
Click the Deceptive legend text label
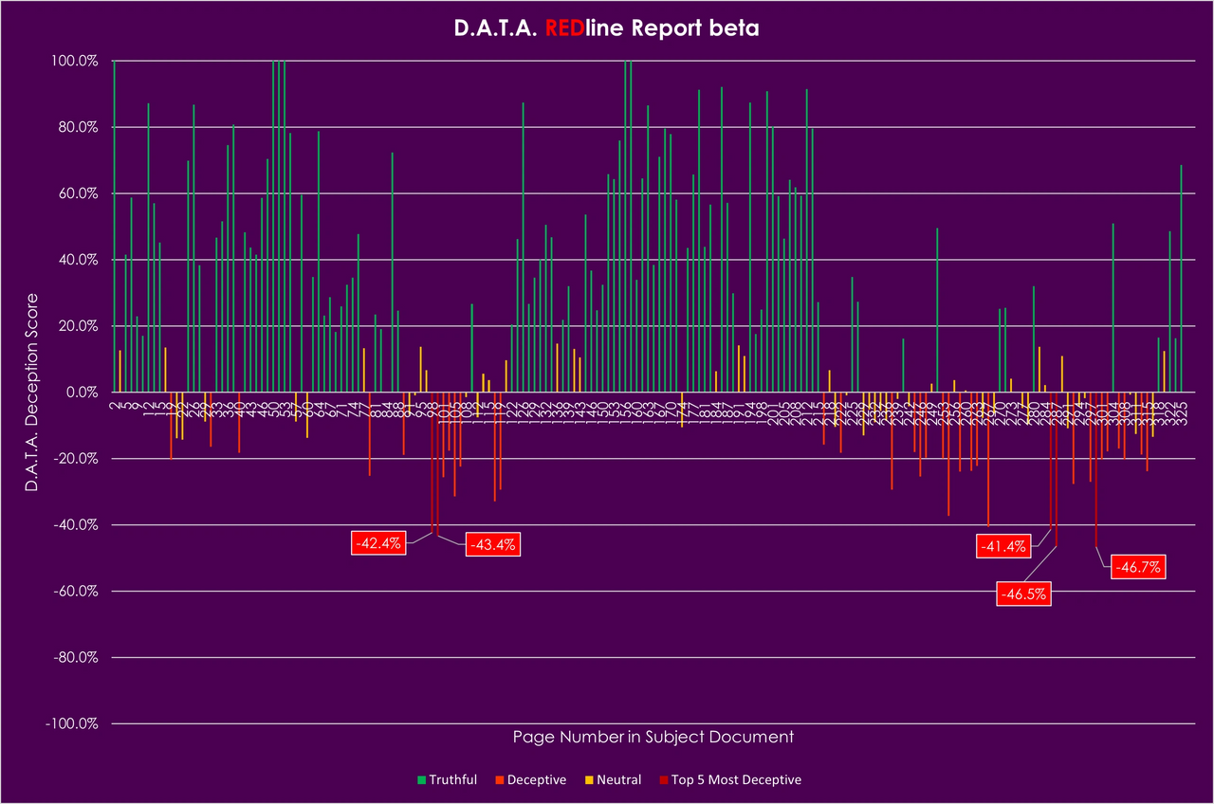tap(539, 779)
